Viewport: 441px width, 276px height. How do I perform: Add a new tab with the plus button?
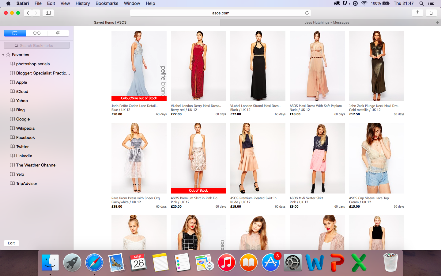[437, 22]
